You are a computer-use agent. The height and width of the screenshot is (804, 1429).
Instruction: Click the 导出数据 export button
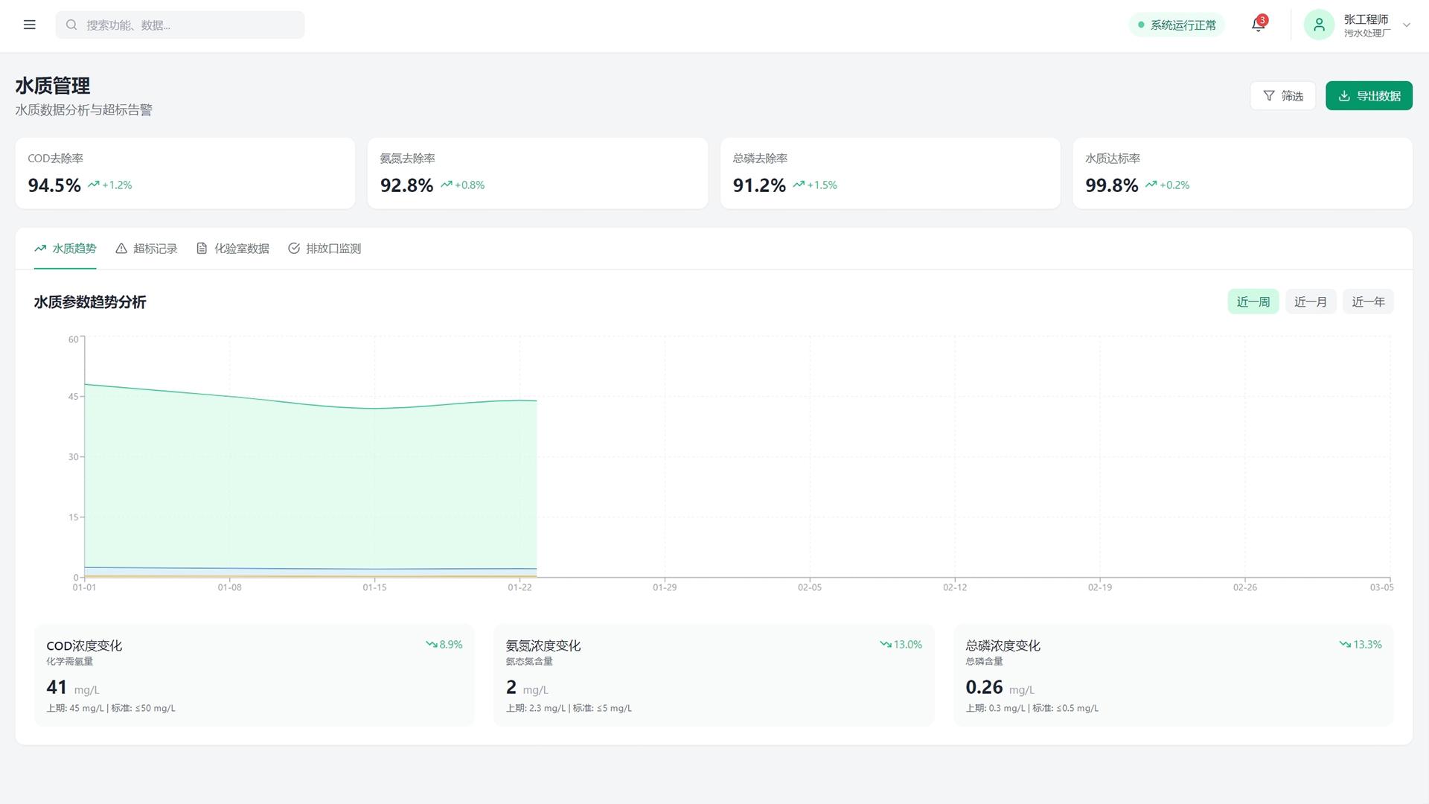tap(1369, 96)
